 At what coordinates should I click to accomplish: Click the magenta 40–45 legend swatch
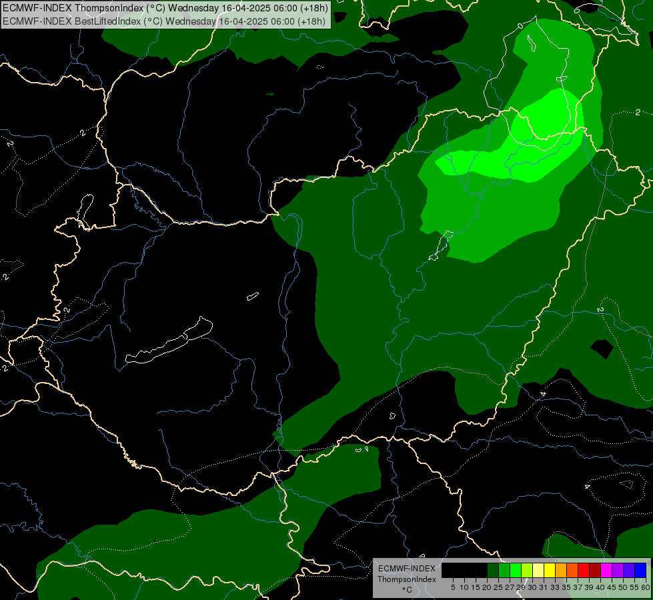(606, 570)
